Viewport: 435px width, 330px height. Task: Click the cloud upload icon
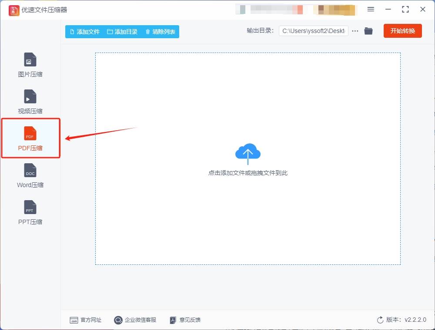coord(248,153)
